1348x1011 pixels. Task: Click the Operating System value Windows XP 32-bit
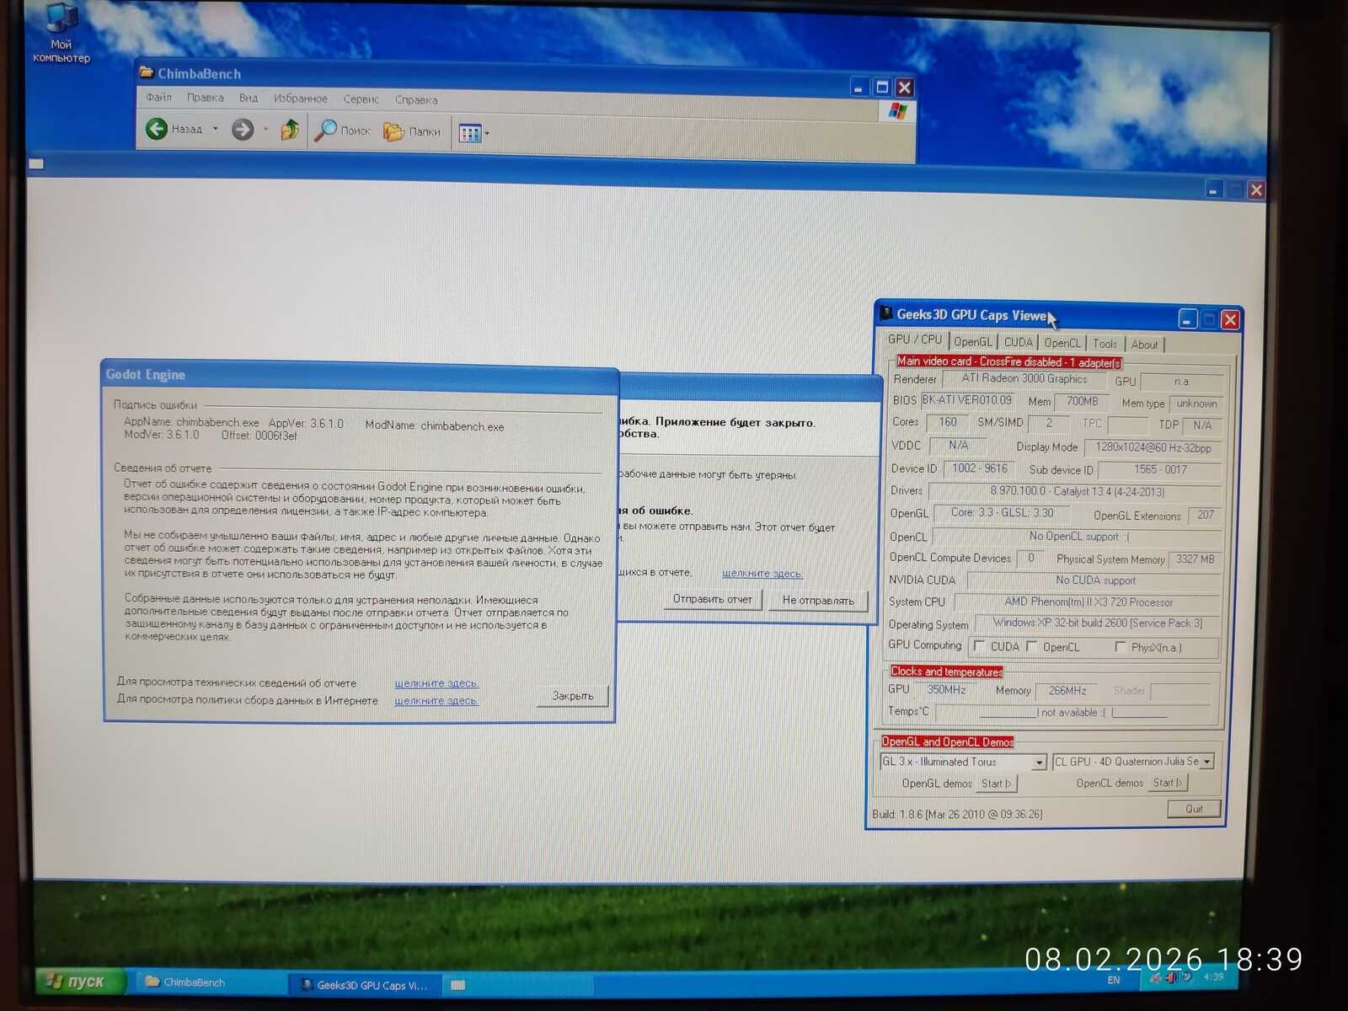[1097, 623]
